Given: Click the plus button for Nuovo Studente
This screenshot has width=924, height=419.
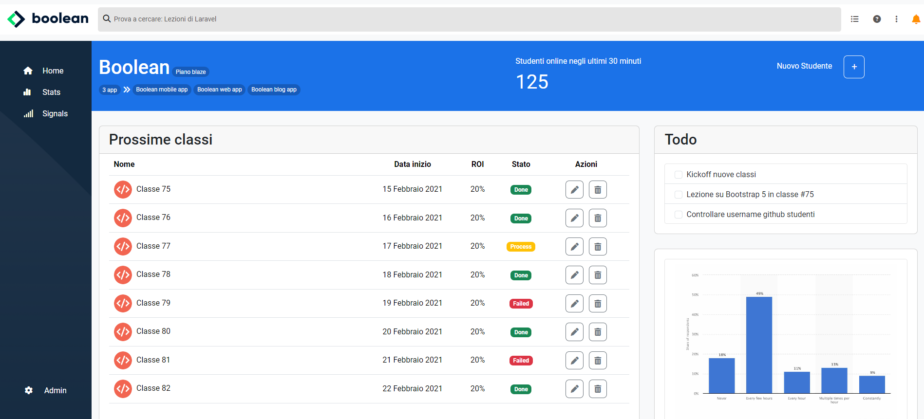Looking at the screenshot, I should 854,67.
